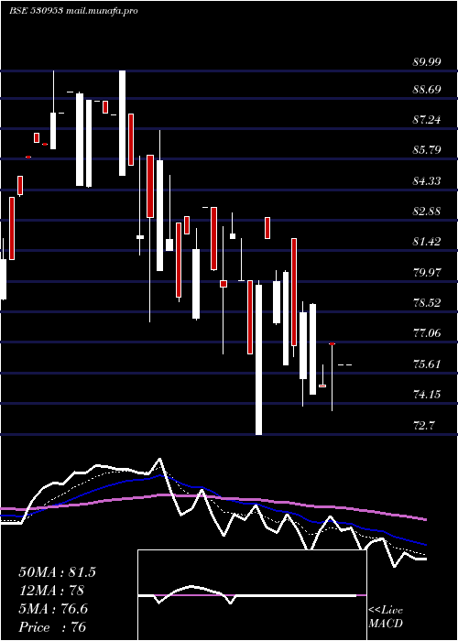Image resolution: width=458 pixels, height=641 pixels.
Task: Click the 84.33 price axis label
Action: point(427,180)
